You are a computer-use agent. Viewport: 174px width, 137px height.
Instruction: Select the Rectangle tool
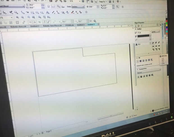32,12
